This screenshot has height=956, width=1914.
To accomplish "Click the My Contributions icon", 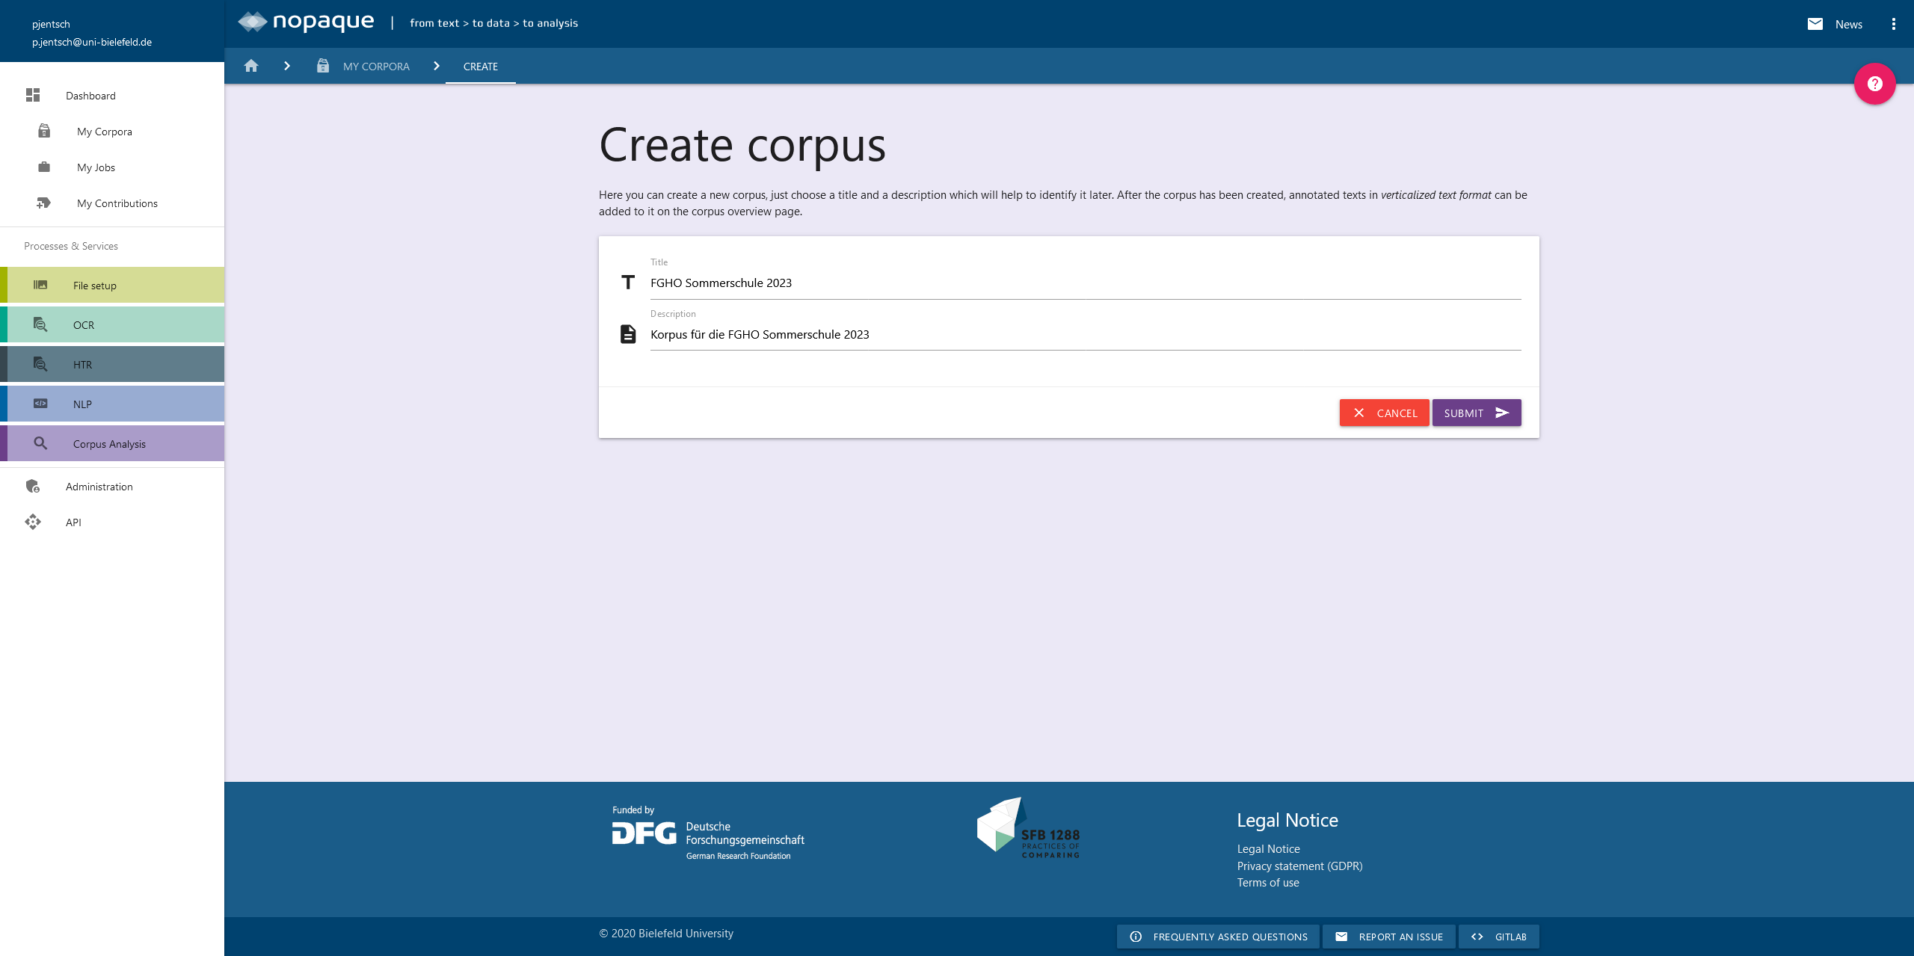I will (x=44, y=203).
